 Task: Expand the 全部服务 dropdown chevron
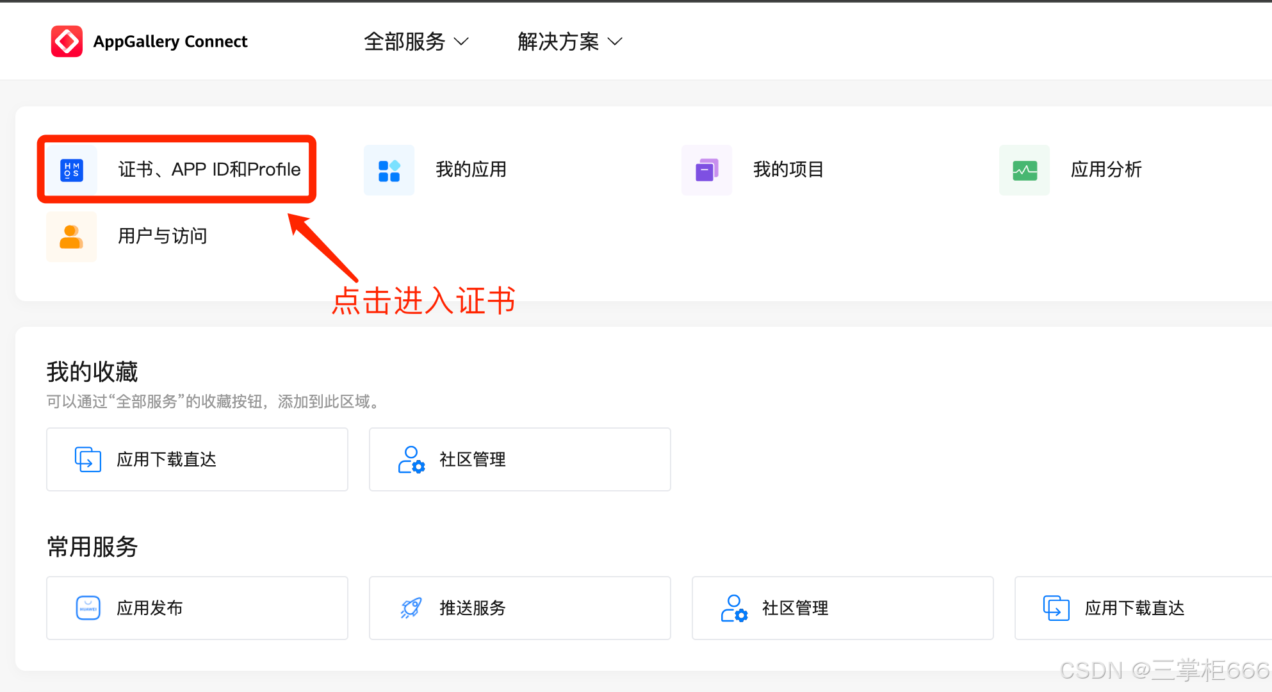point(461,42)
